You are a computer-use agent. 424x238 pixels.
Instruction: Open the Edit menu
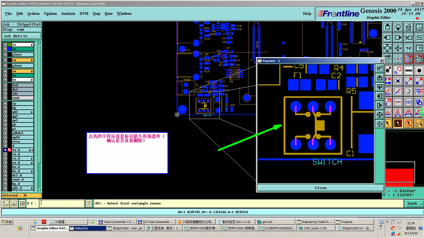click(x=20, y=13)
